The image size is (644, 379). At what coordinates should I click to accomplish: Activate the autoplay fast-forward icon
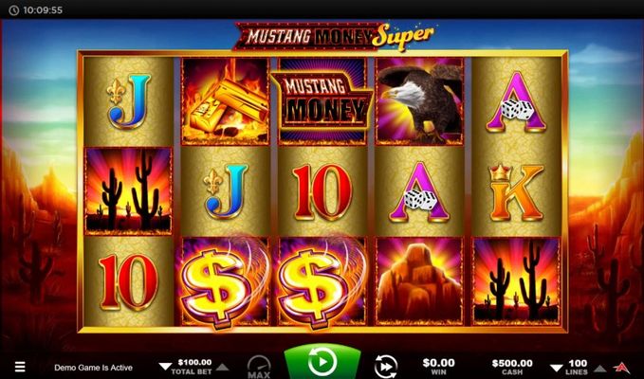pos(386,367)
